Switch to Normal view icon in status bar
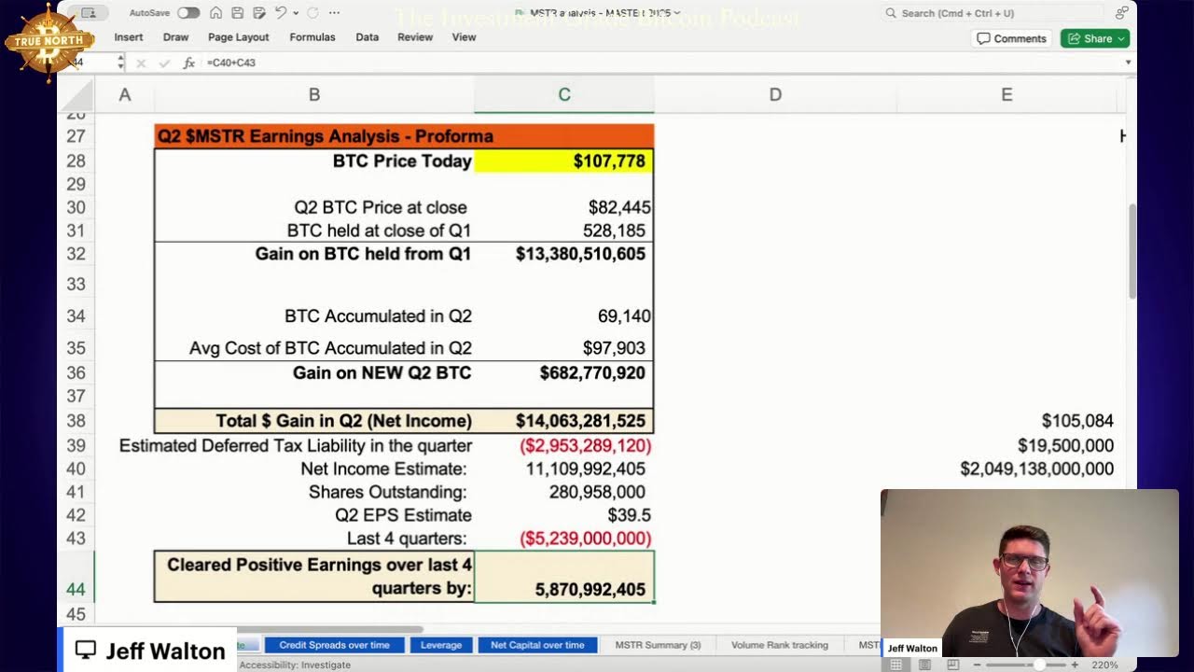Screen dimensions: 1194x672 point(895,665)
